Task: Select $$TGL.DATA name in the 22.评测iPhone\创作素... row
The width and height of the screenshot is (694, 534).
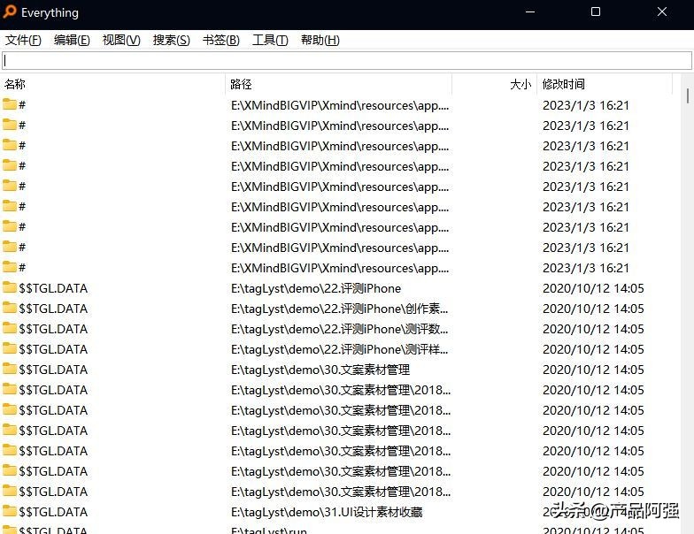Action: tap(53, 309)
